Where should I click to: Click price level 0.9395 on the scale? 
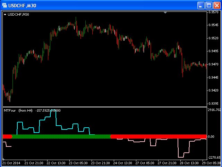tap(214, 104)
